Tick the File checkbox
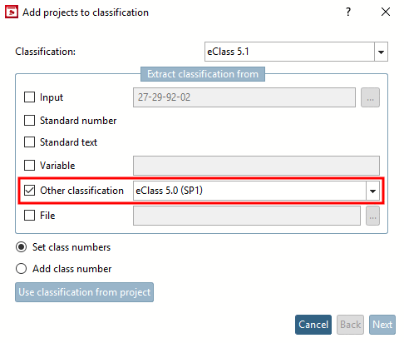 coord(29,216)
